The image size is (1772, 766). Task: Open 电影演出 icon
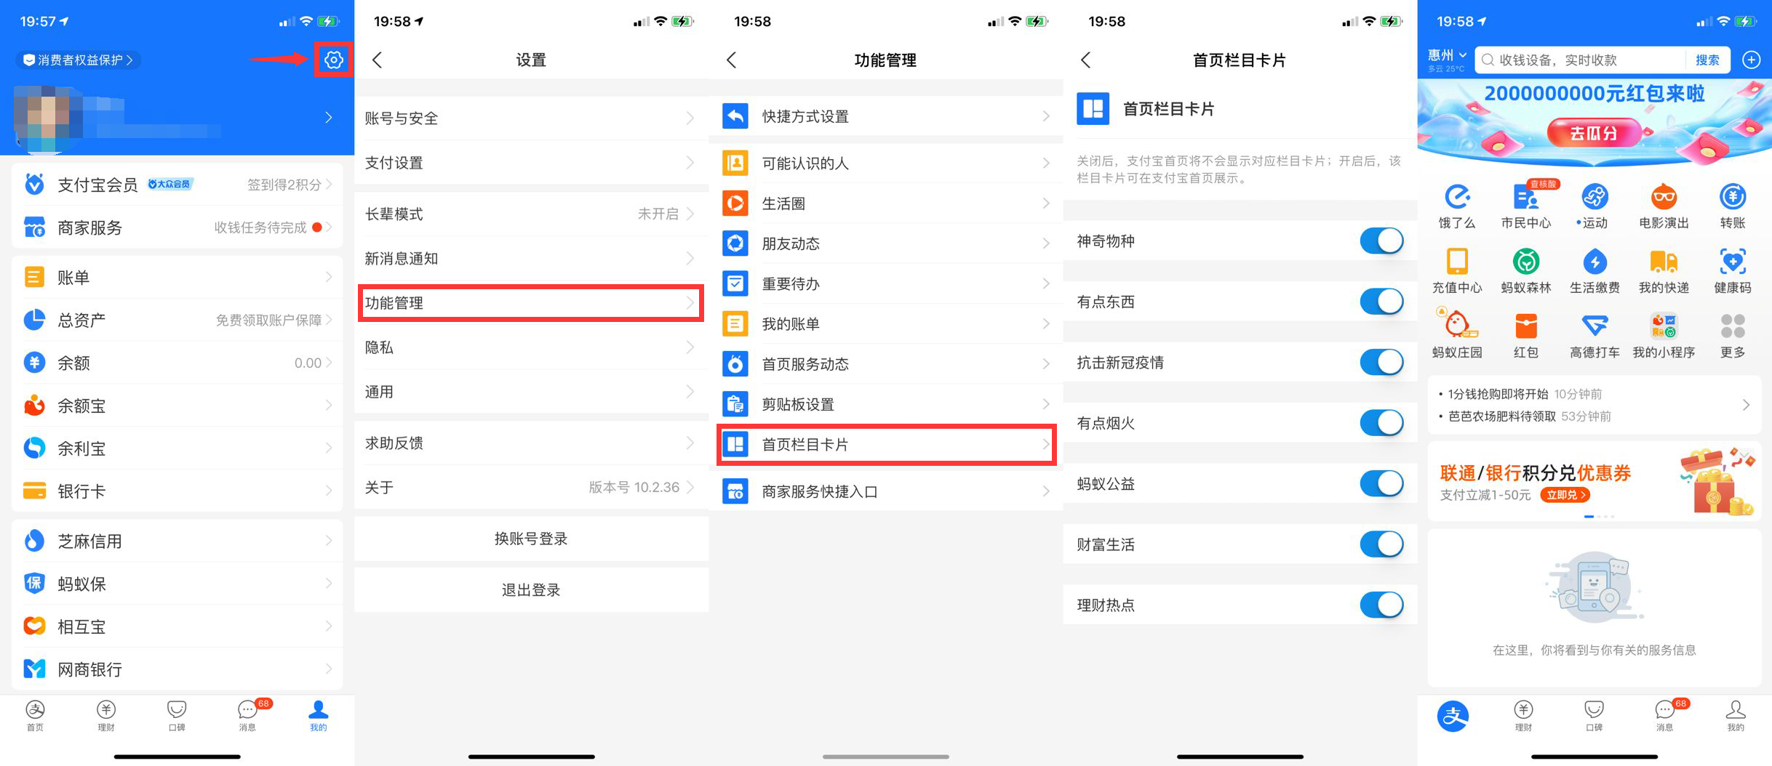pyautogui.click(x=1664, y=197)
